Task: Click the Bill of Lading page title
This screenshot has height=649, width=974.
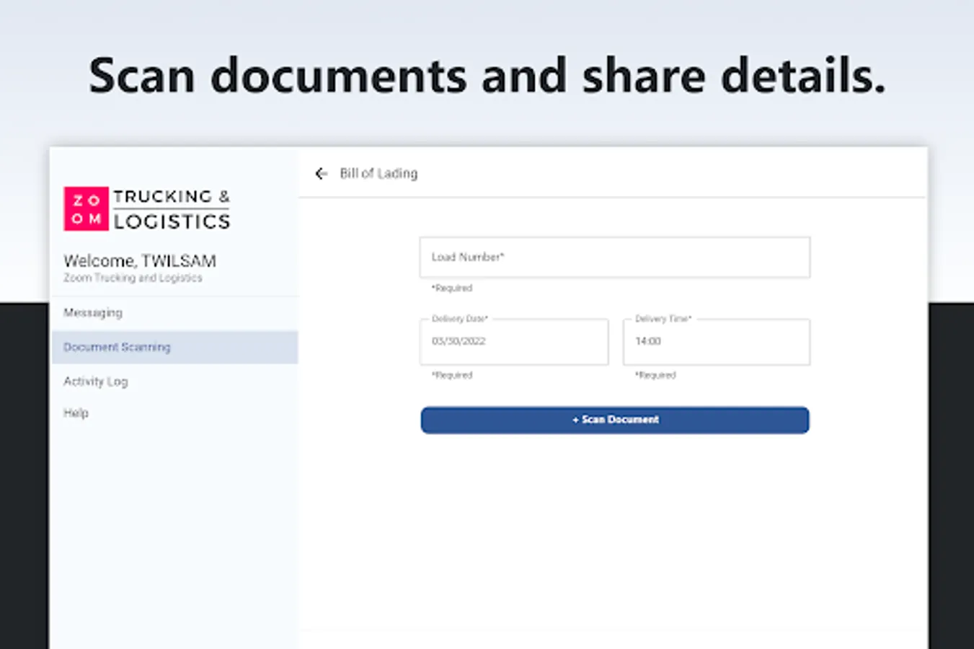Action: point(378,173)
